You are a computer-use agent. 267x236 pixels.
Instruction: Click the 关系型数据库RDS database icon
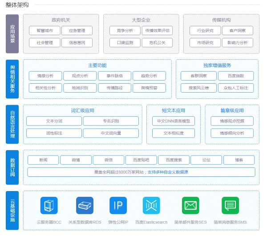pyautogui.click(x=85, y=205)
